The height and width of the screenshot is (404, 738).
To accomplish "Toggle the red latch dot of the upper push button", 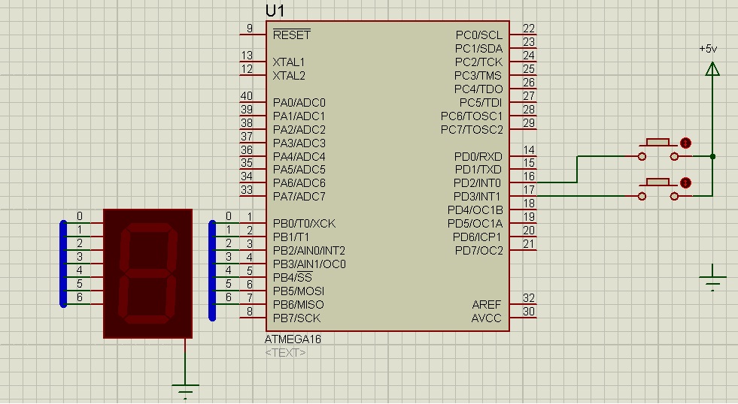I will click(686, 143).
